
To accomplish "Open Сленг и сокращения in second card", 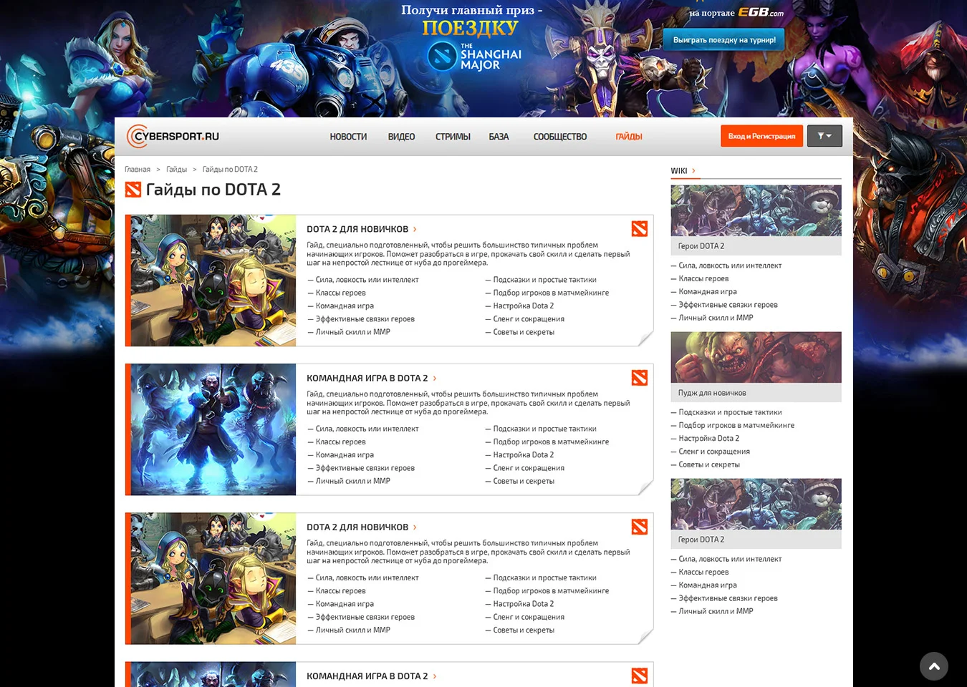I will 529,468.
